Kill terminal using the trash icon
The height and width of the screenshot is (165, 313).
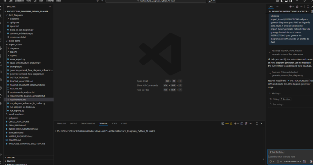[246, 123]
